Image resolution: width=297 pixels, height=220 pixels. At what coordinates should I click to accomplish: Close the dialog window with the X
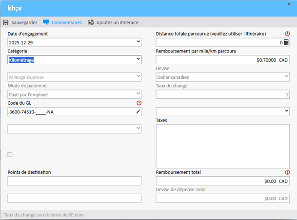tap(290, 4)
